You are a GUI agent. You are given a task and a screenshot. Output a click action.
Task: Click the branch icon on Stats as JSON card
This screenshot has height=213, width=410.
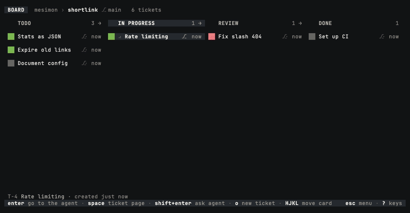pos(84,36)
